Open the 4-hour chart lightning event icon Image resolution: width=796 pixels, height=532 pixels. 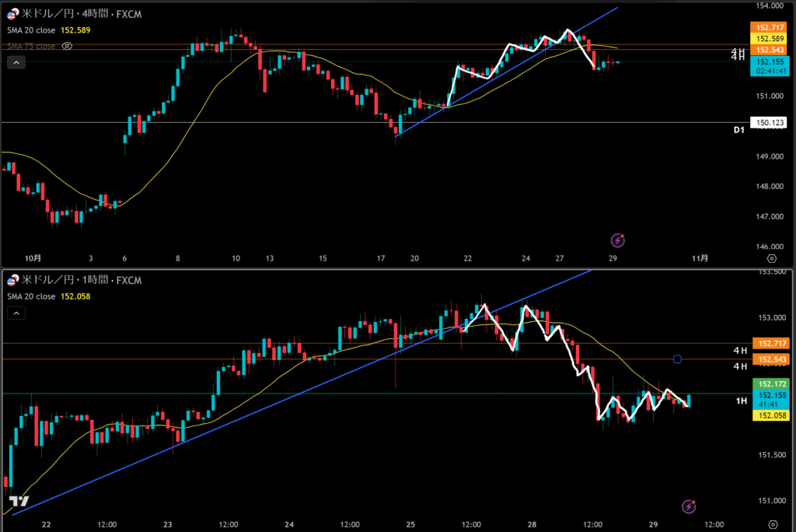pyautogui.click(x=618, y=240)
